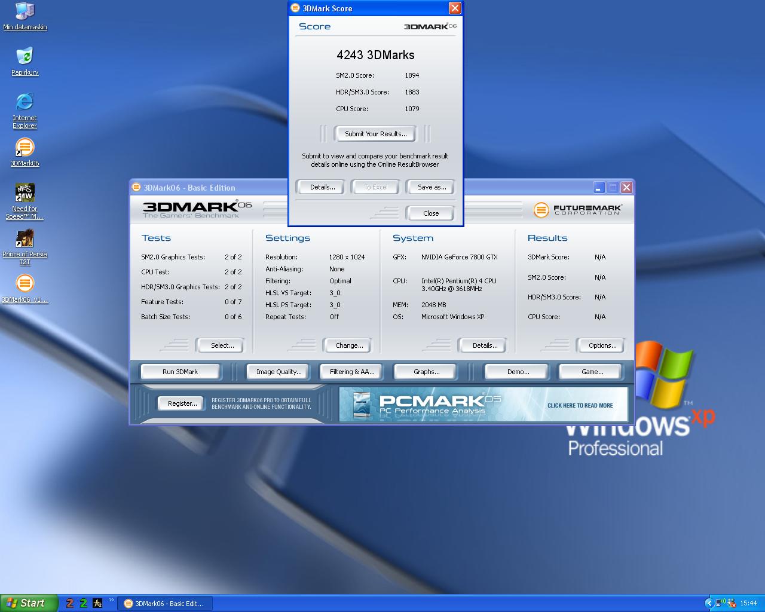Click the memory value '2048 MB'
This screenshot has height=612, width=765.
pos(433,305)
